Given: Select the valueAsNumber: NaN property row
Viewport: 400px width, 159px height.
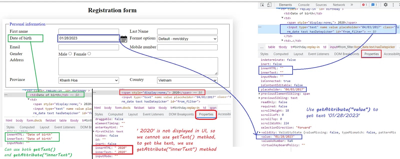Looking at the screenshot, I should 277,141.
